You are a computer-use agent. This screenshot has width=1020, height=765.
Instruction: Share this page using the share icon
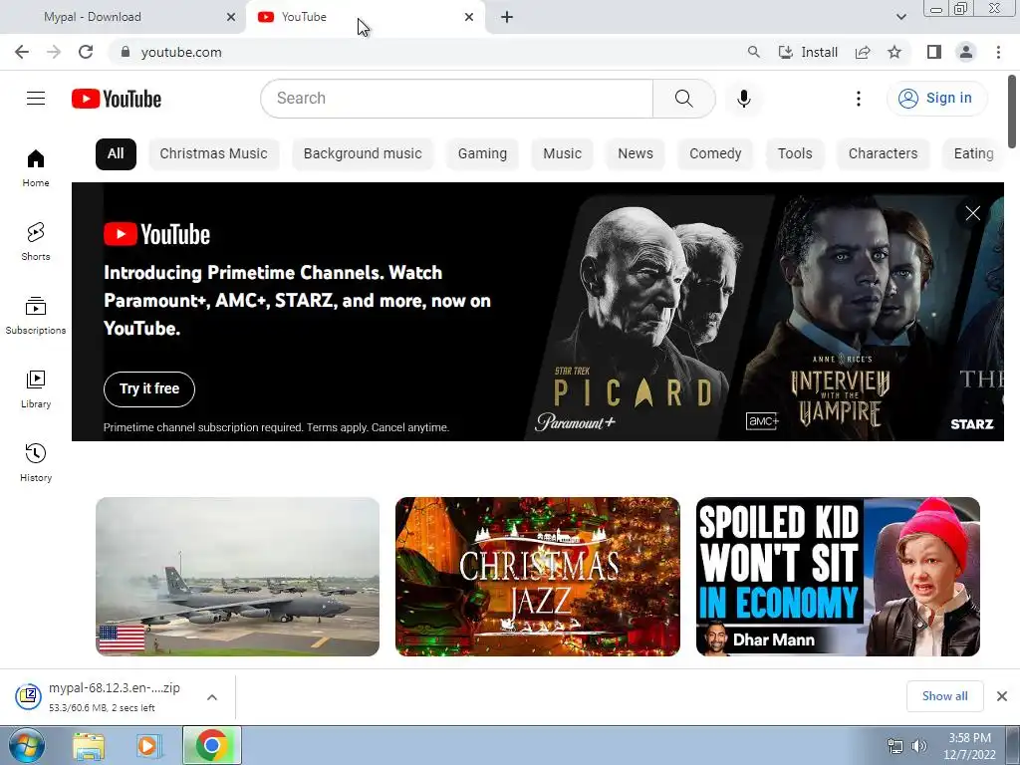pyautogui.click(x=863, y=52)
